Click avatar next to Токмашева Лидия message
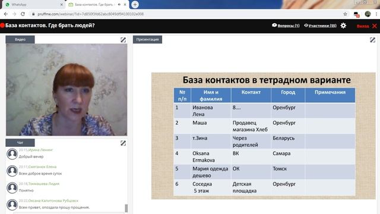Viewport: 380px width, 214px height. [12, 188]
